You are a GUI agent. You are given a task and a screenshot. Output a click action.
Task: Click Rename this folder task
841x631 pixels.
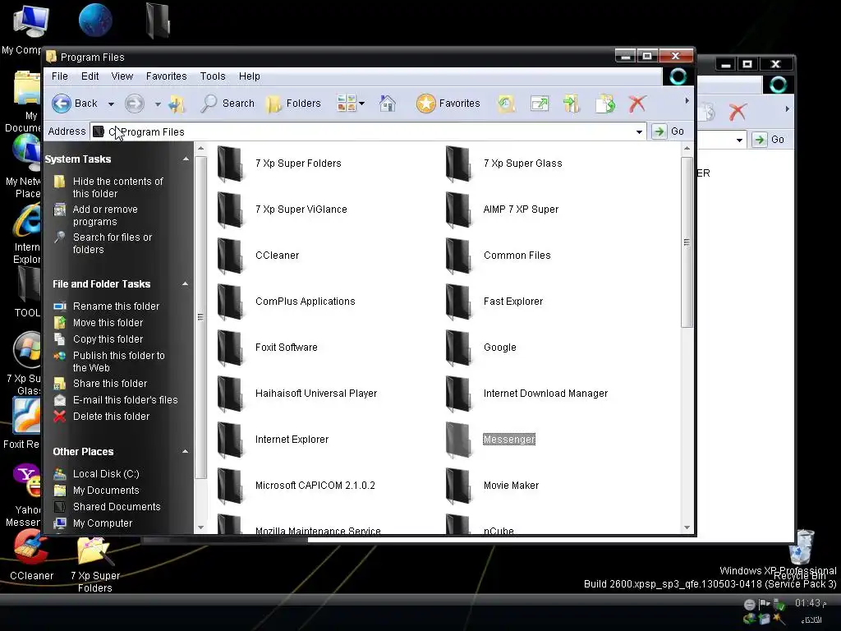(x=116, y=306)
